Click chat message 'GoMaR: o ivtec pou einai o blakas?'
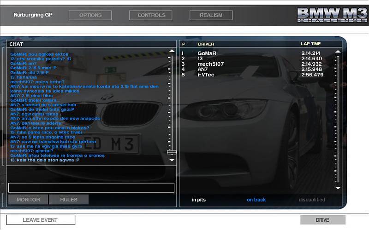369x230 pixels. point(50,128)
